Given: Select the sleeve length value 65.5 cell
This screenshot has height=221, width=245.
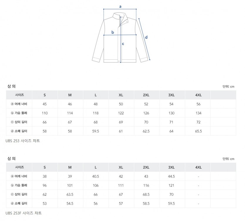Looking at the screenshot, I should (x=198, y=131).
